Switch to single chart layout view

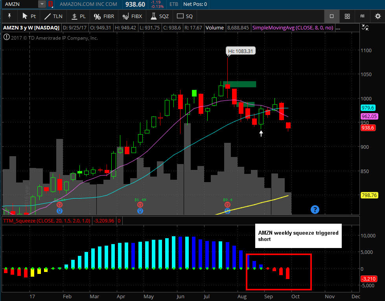coord(332,16)
